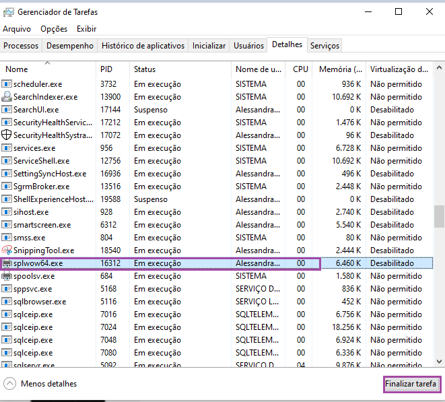The width and height of the screenshot is (445, 402).
Task: Click the icon of sqlceip.exe PID 7024
Action: pyautogui.click(x=7, y=327)
